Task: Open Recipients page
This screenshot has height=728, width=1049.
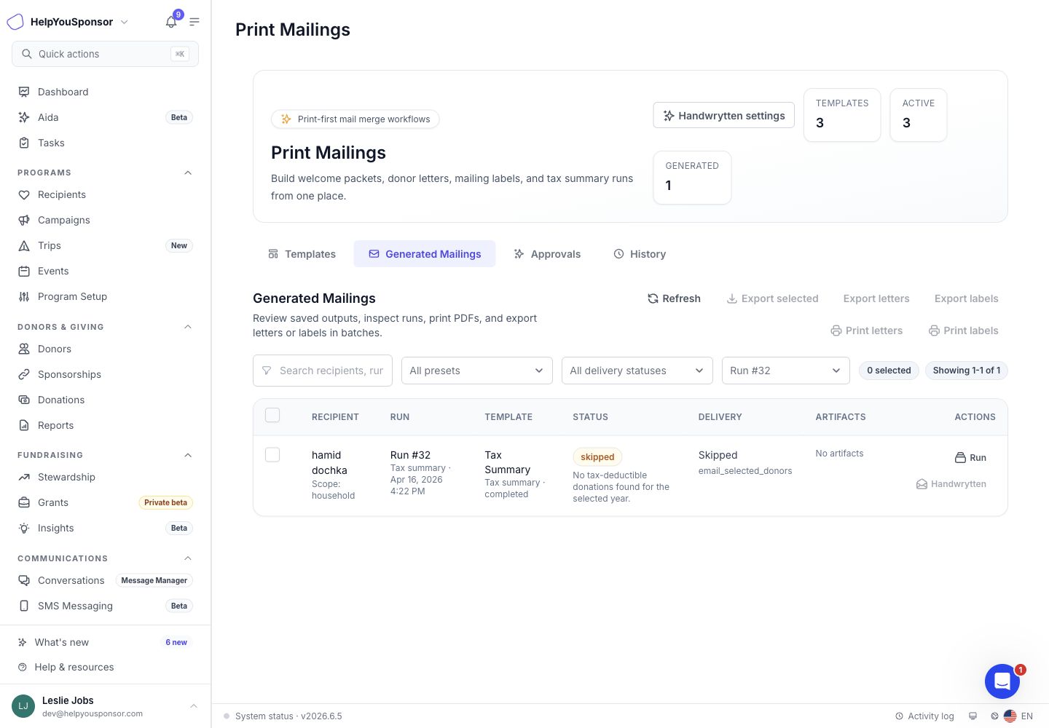Action: point(105,194)
